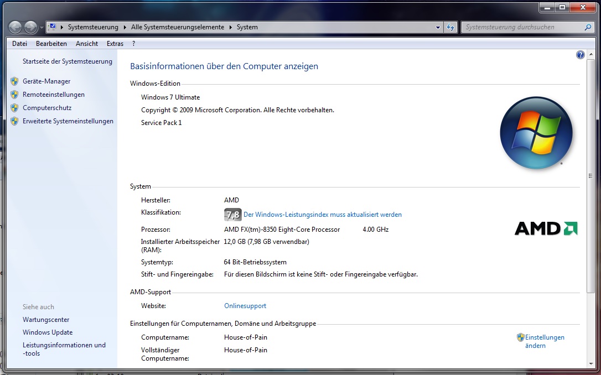Open Geräte-Manager link
The height and width of the screenshot is (375, 601).
click(46, 81)
